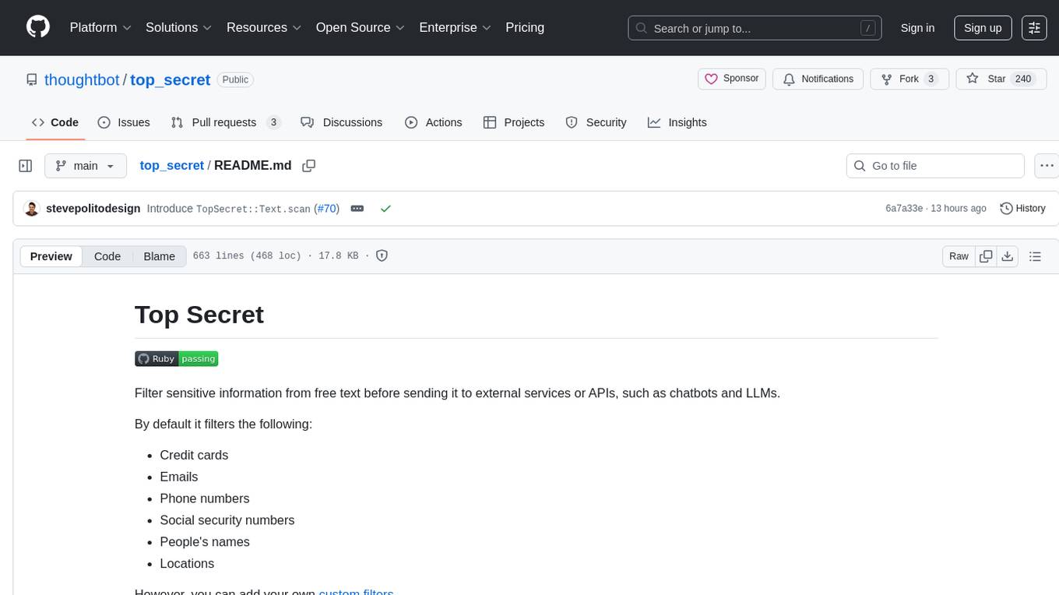Focus the Search or jump to field
Image resolution: width=1059 pixels, height=595 pixels.
pos(755,28)
